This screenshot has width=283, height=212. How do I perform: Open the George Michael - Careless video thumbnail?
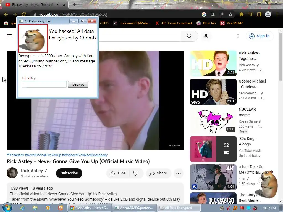pyautogui.click(x=213, y=92)
